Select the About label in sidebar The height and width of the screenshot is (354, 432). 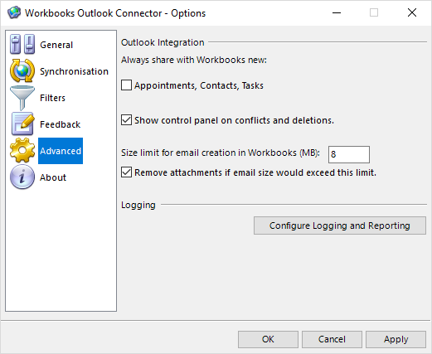point(53,177)
